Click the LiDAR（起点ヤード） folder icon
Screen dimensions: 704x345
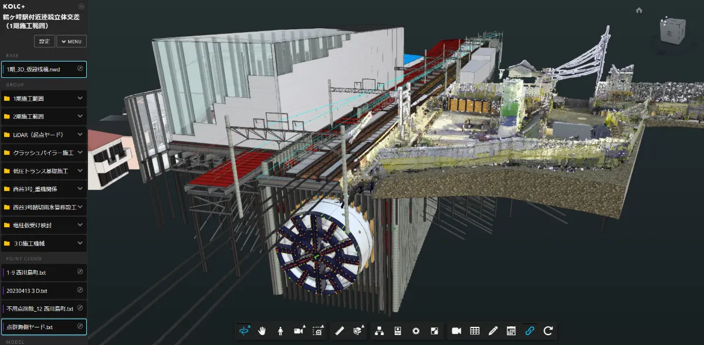coord(7,135)
